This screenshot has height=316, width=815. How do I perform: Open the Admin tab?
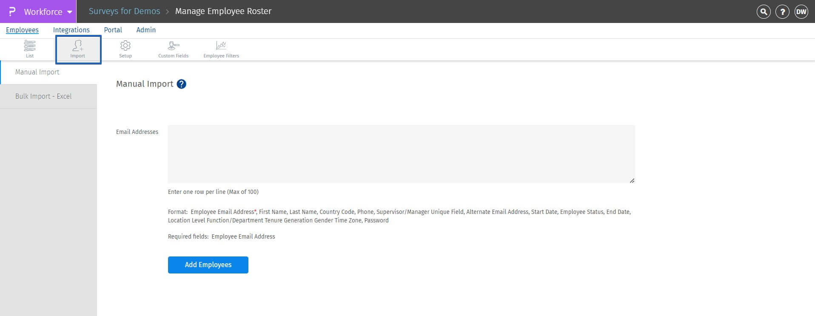coord(146,30)
